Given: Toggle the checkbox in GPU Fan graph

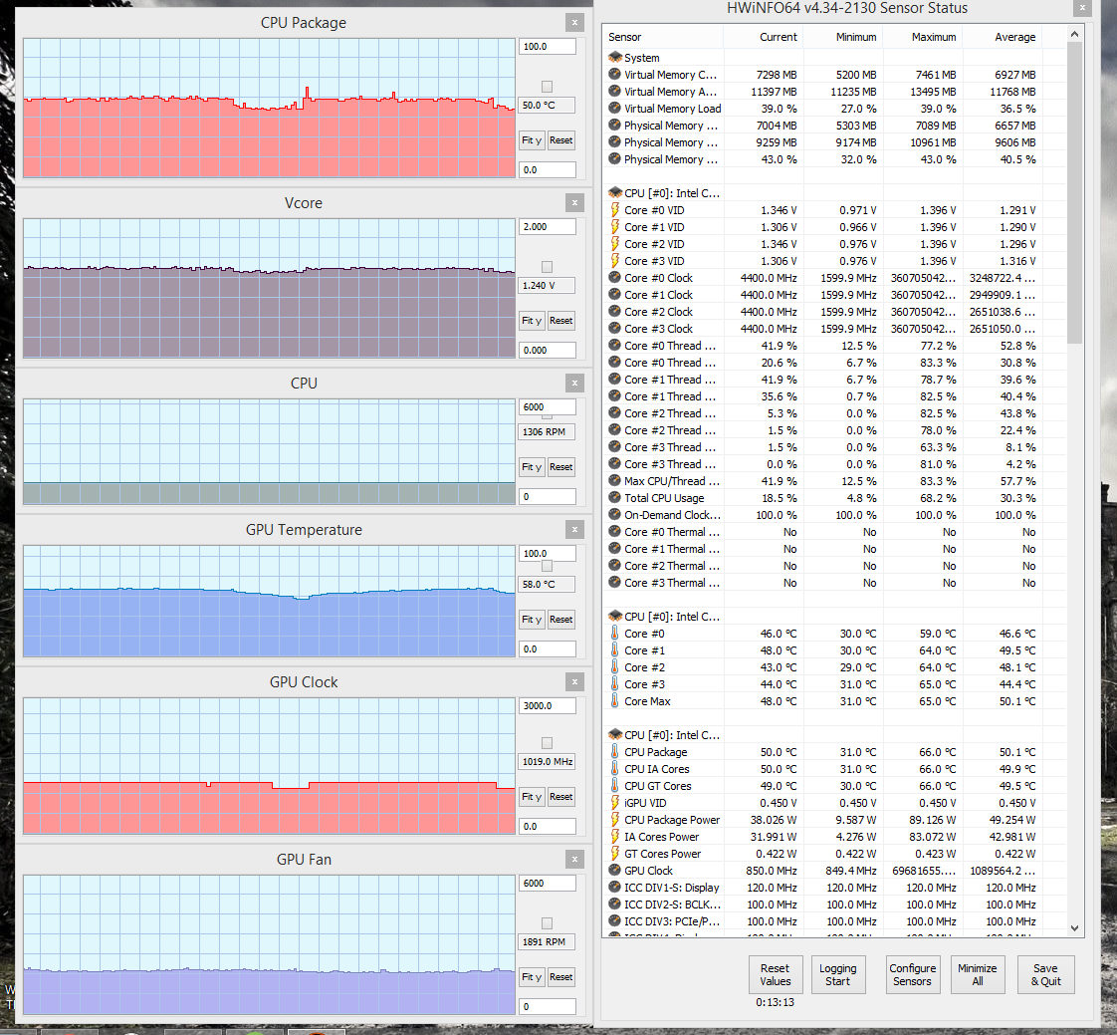Looking at the screenshot, I should (548, 923).
